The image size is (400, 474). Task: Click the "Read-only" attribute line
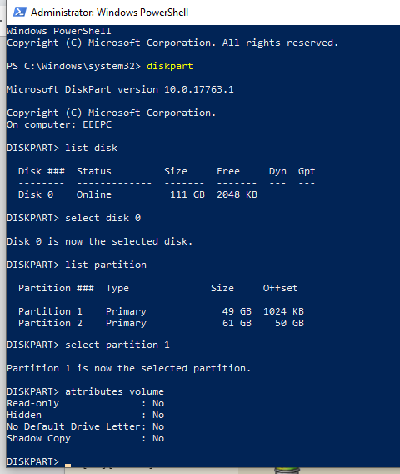tap(86, 403)
